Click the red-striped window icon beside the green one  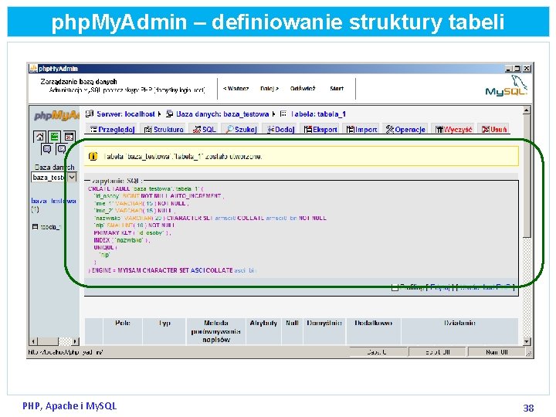pyautogui.click(x=69, y=137)
